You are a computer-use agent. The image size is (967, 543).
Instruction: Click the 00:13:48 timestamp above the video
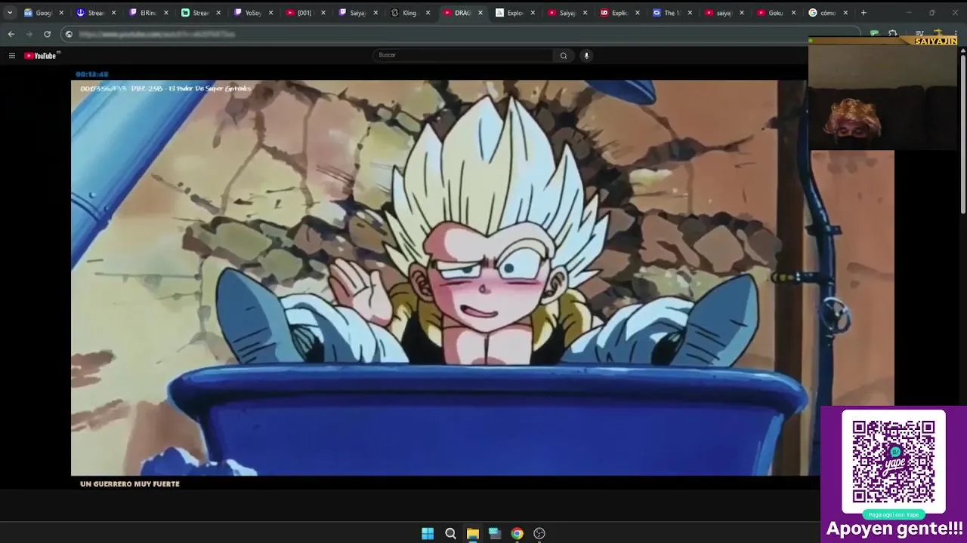pos(92,74)
